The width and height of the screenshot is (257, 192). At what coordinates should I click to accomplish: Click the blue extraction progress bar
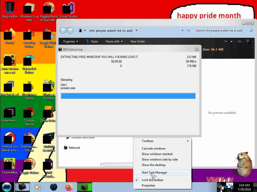(x=128, y=96)
